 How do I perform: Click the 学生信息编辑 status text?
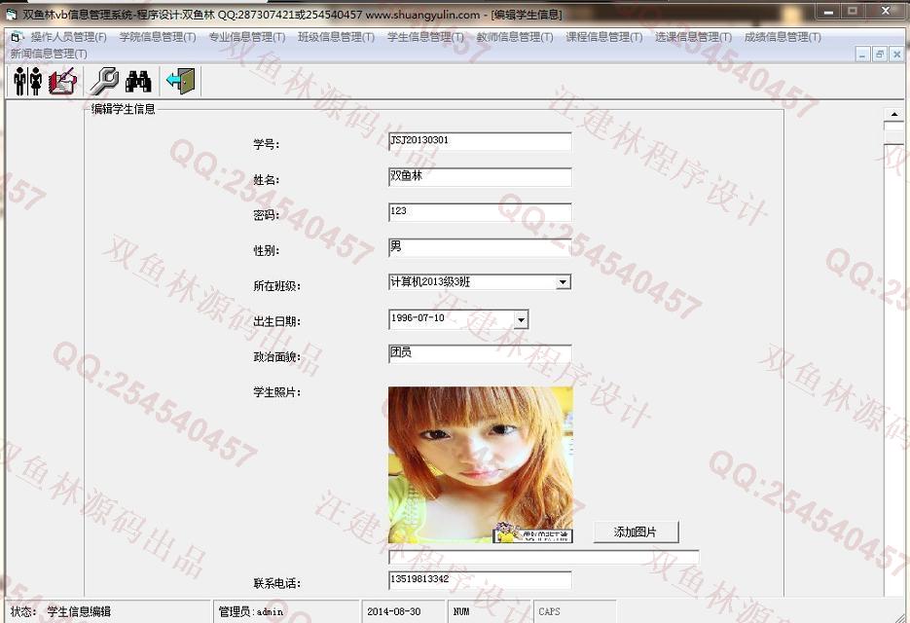[79, 612]
